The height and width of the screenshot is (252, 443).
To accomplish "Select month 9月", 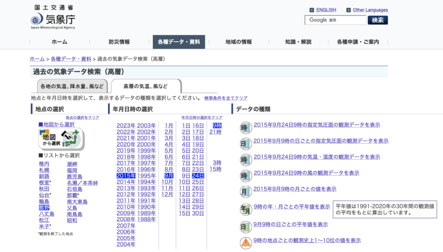I will (169, 175).
